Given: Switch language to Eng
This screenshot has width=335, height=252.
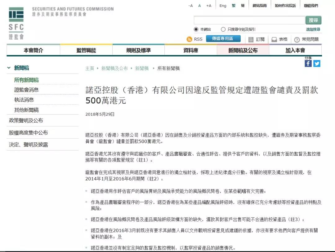Looking at the screenshot, I should [223, 6].
